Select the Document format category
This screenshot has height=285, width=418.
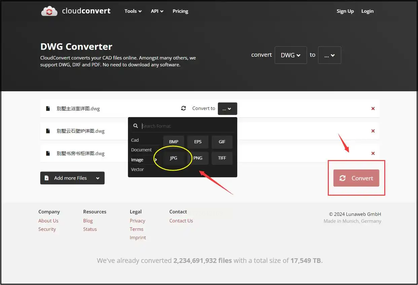pos(141,150)
